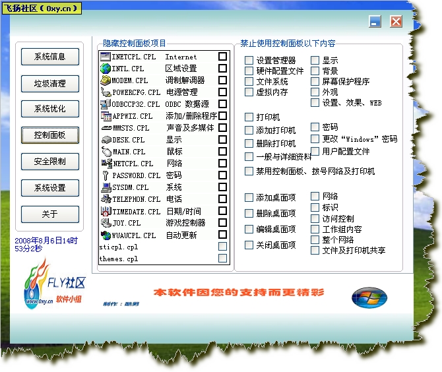The image size is (442, 372).
Task: Click the INETCPL.CPL Internet icon
Action: click(106, 57)
